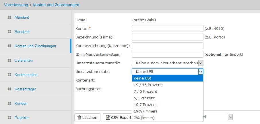Click Vorerfassung breadcrumb link
The height and width of the screenshot is (124, 260).
click(x=16, y=5)
